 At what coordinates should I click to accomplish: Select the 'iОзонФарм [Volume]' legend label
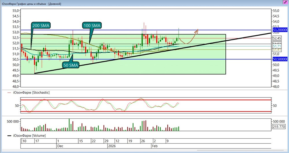point(29,136)
